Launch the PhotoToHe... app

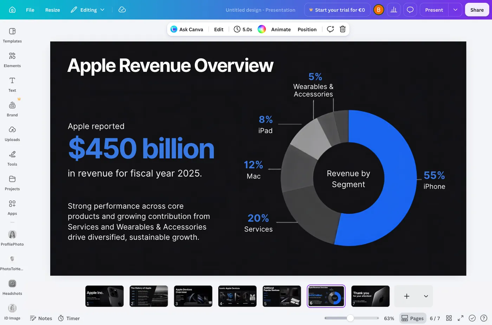coord(12,262)
